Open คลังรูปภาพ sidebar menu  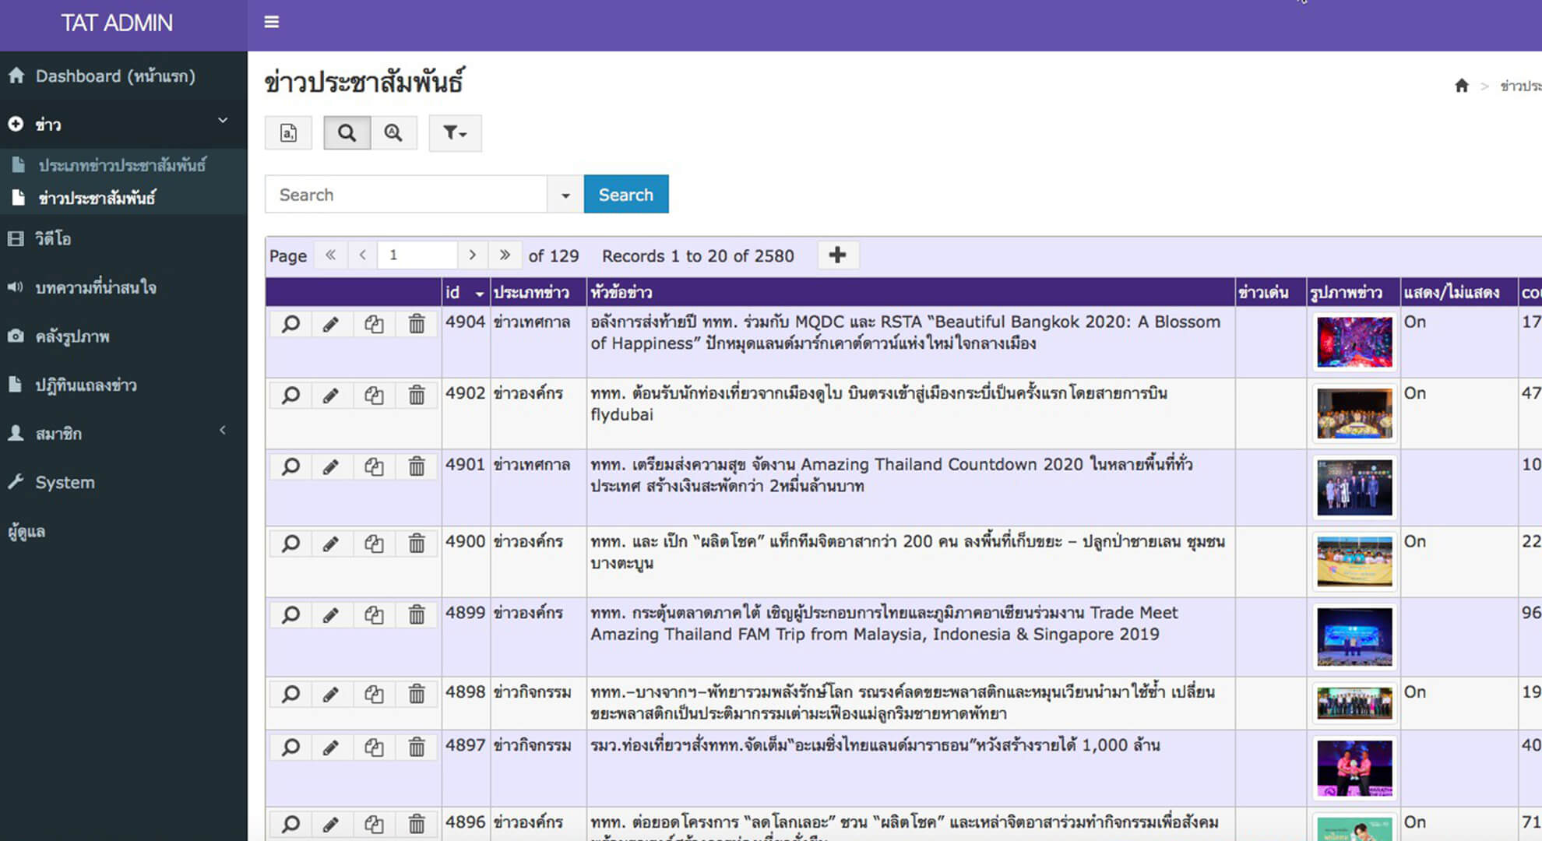(123, 336)
